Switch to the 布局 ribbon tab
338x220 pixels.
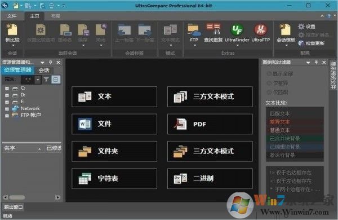55,16
